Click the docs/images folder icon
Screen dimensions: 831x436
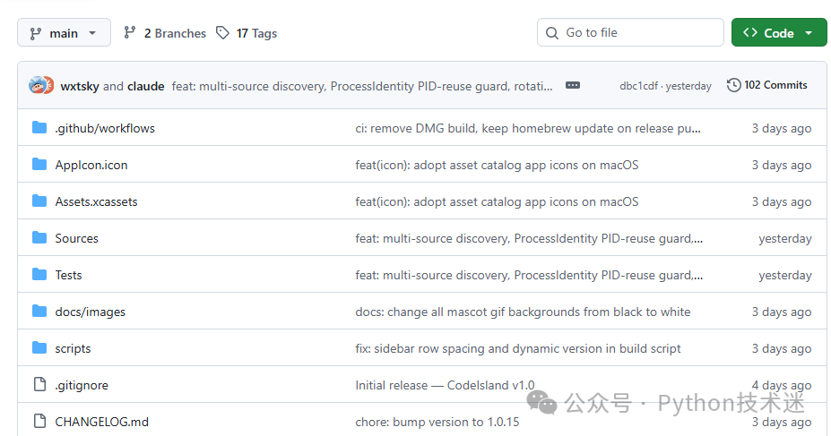(39, 311)
